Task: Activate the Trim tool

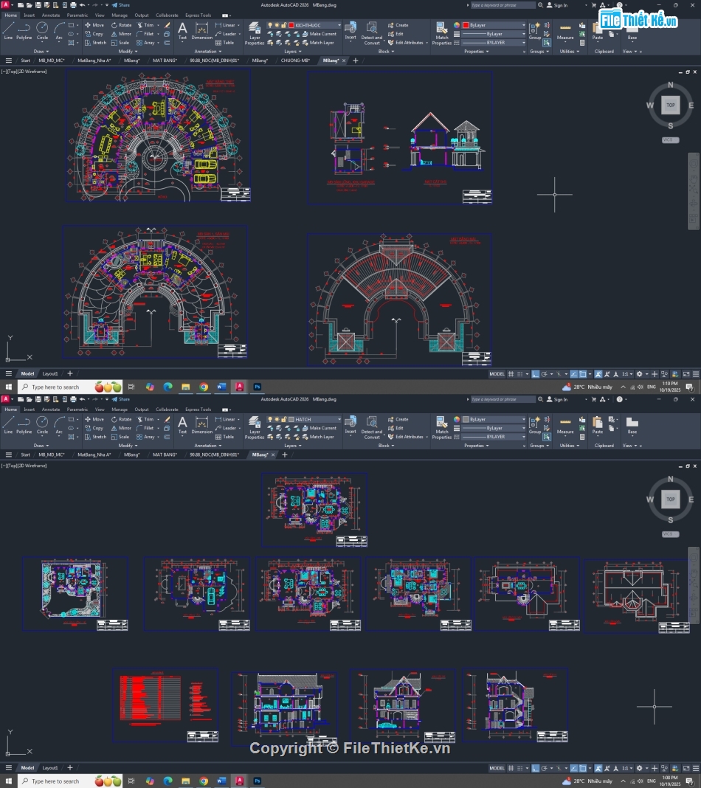Action: click(145, 24)
